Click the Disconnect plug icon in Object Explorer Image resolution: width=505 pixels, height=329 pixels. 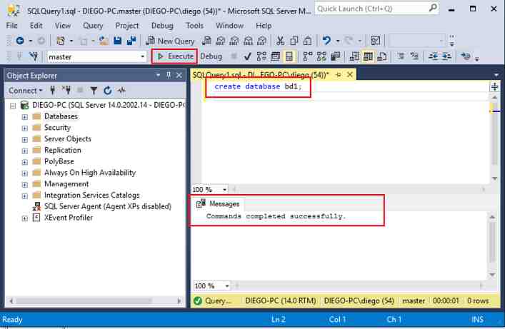tap(66, 91)
